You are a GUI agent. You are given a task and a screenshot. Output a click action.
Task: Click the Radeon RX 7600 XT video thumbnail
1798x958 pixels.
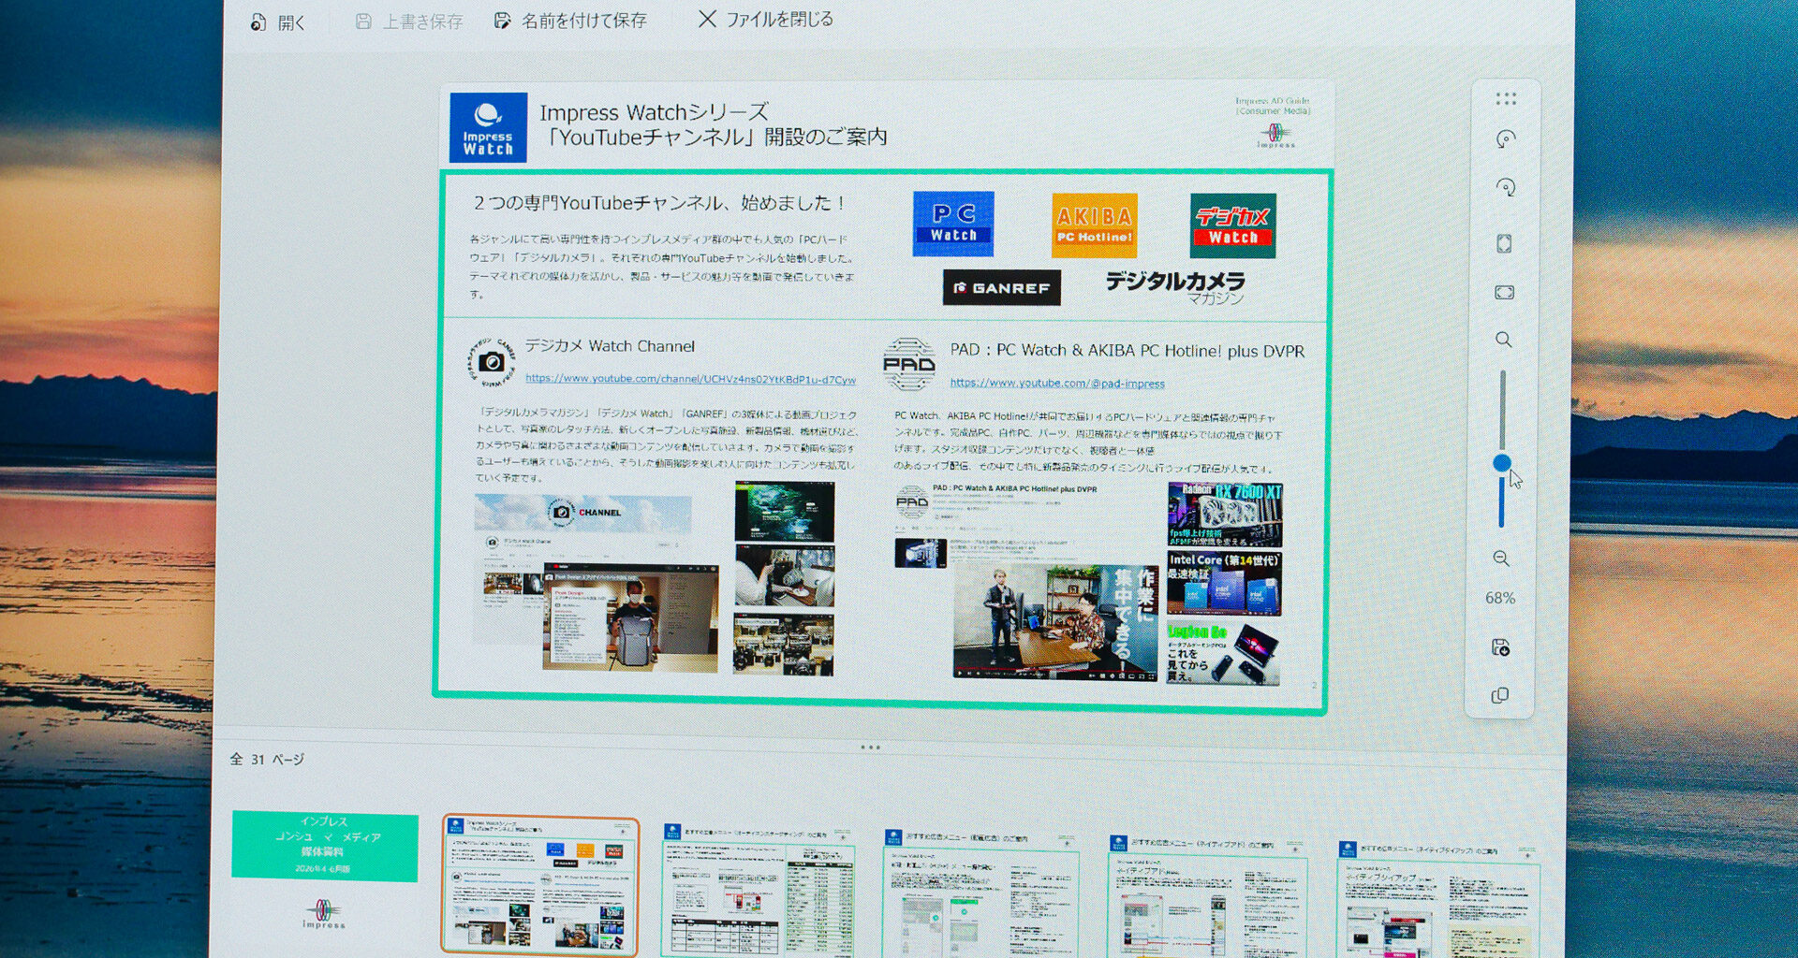(x=1225, y=515)
